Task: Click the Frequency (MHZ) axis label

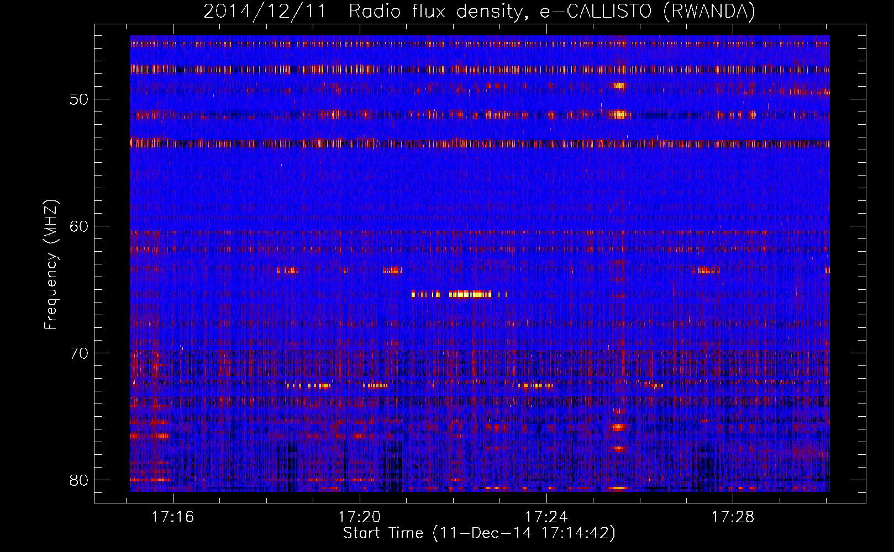Action: [51, 266]
